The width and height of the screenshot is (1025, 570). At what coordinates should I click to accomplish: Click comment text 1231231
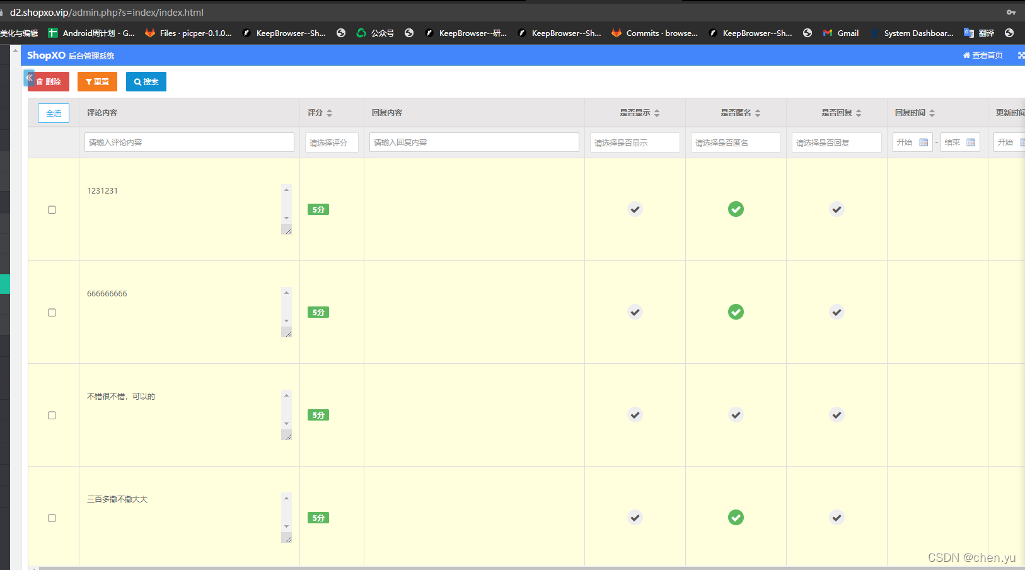click(x=102, y=191)
